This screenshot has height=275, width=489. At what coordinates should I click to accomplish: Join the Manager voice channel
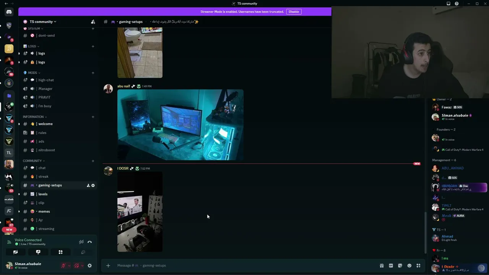(x=58, y=89)
